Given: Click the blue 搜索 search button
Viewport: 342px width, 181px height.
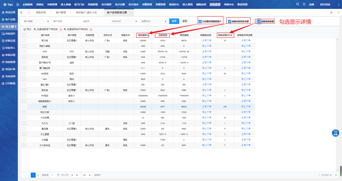Looking at the screenshot, I should pyautogui.click(x=174, y=21).
